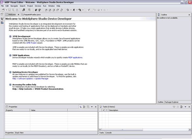This screenshot has width=192, height=139.
Task: Click the Filter icon in Tasks toolbar
Action: point(181,107)
